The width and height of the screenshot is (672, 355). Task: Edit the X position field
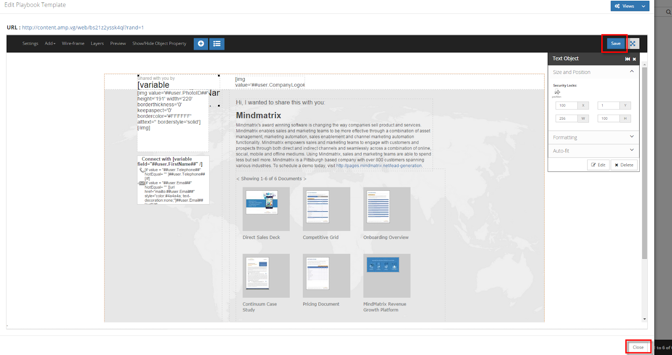[x=567, y=105]
